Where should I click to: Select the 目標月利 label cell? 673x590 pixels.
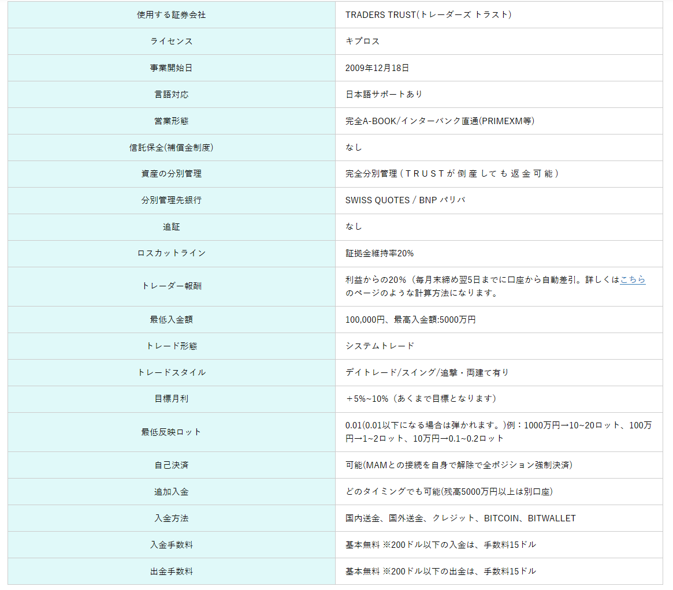pyautogui.click(x=171, y=399)
